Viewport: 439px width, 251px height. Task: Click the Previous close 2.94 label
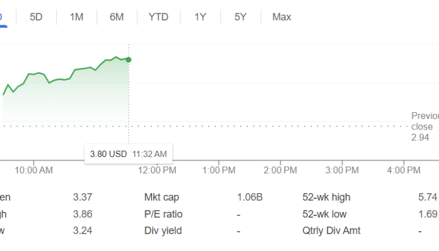click(424, 127)
